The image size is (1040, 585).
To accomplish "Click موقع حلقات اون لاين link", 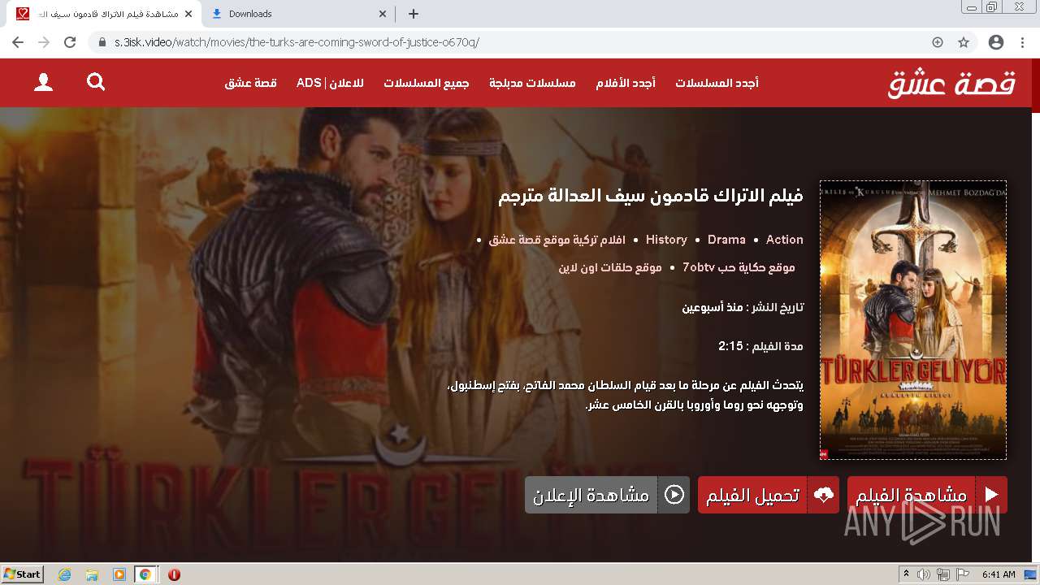I will (610, 267).
